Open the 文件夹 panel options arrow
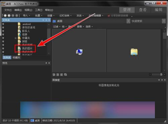168x124 pixels. (x=43, y=20)
